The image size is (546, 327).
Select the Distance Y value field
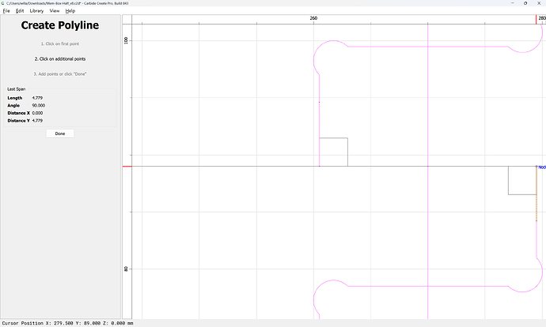[x=37, y=121]
